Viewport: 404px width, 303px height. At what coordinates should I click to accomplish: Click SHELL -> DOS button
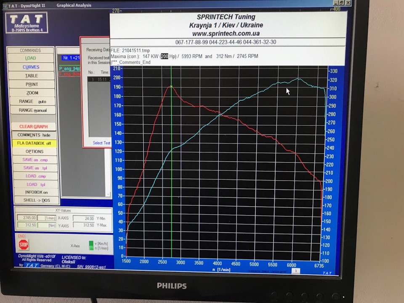point(37,200)
